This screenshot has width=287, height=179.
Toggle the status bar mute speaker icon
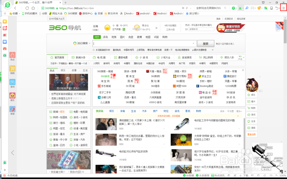[271, 176]
